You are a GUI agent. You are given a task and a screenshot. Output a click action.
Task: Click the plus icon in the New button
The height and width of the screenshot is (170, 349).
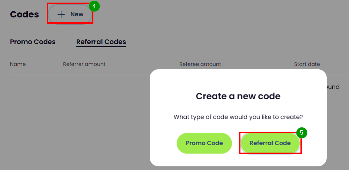(x=61, y=14)
